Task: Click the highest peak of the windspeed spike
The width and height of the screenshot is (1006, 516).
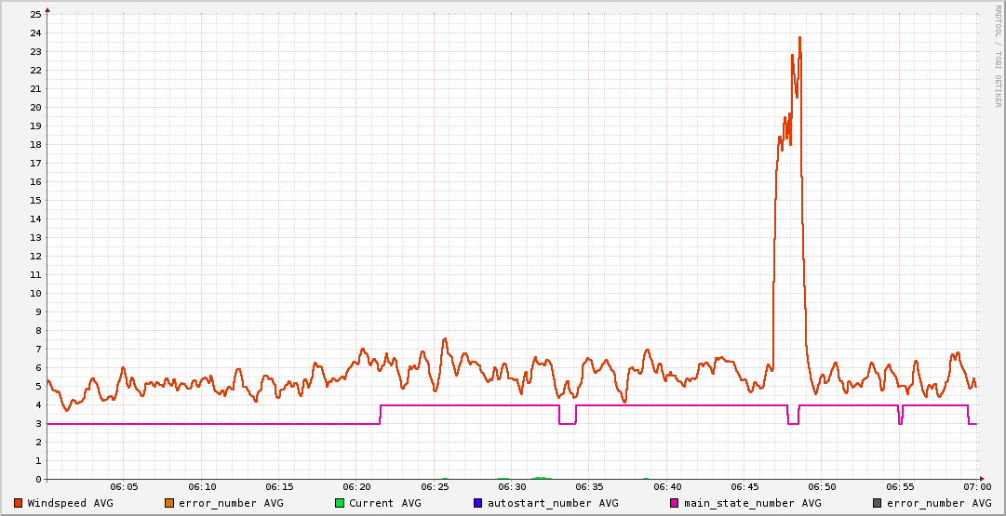Action: [799, 38]
